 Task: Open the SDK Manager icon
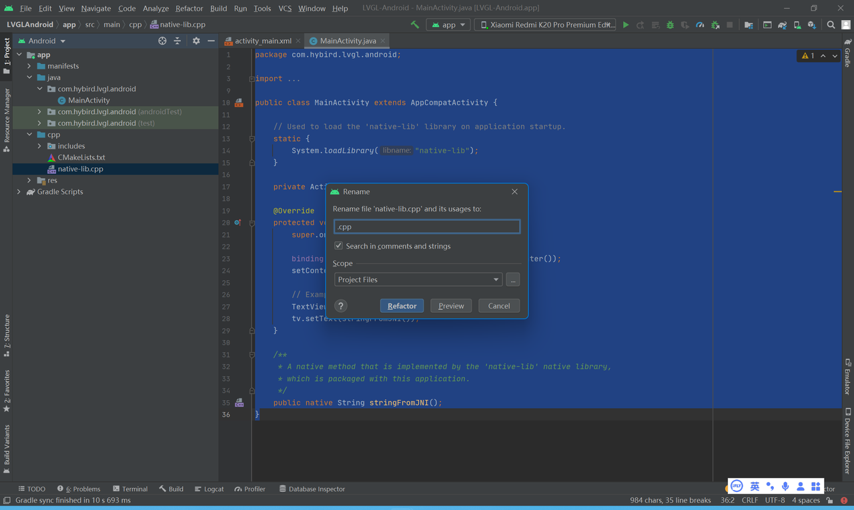tap(812, 25)
